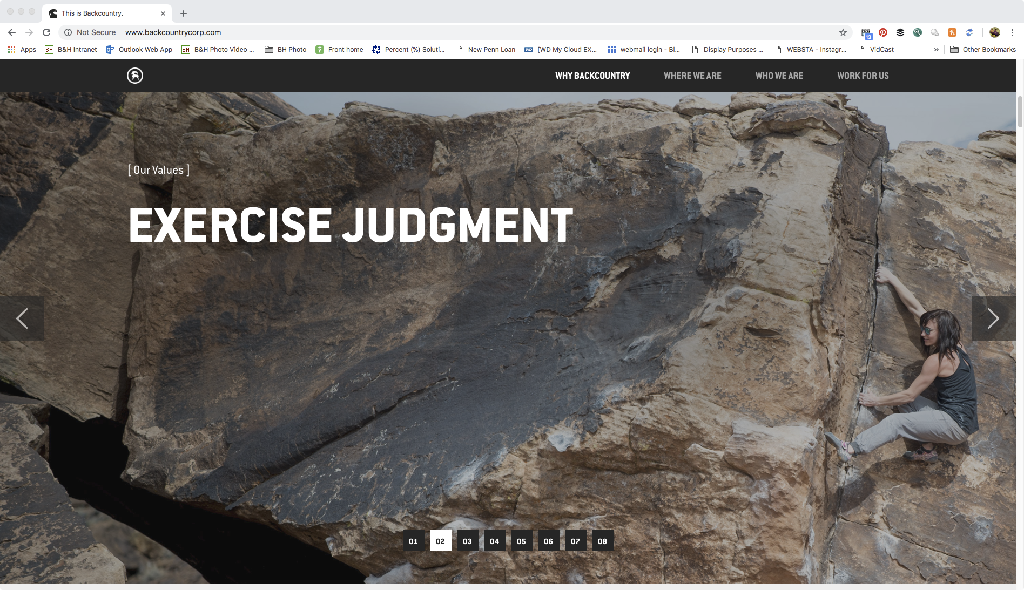Jump to slide 05
The image size is (1024, 590).
[x=522, y=541]
